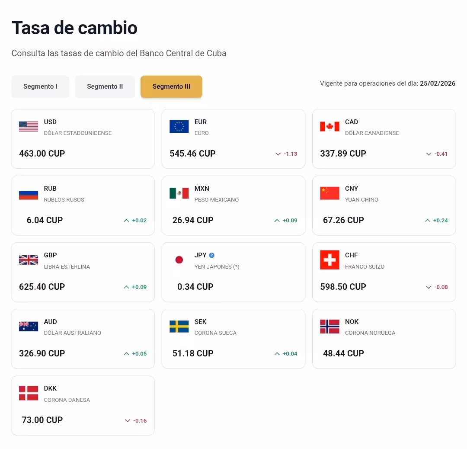Click the Norwegian flag icon
The width and height of the screenshot is (467, 449).
pyautogui.click(x=329, y=327)
